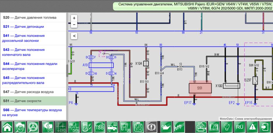Open the multimeter component test icon
The height and width of the screenshot is (133, 273).
coord(87,127)
